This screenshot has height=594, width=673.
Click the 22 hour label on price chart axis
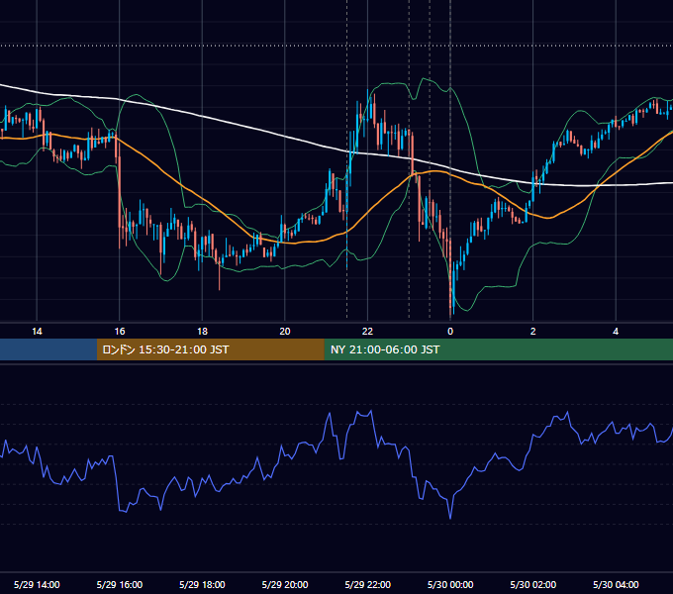click(x=367, y=332)
